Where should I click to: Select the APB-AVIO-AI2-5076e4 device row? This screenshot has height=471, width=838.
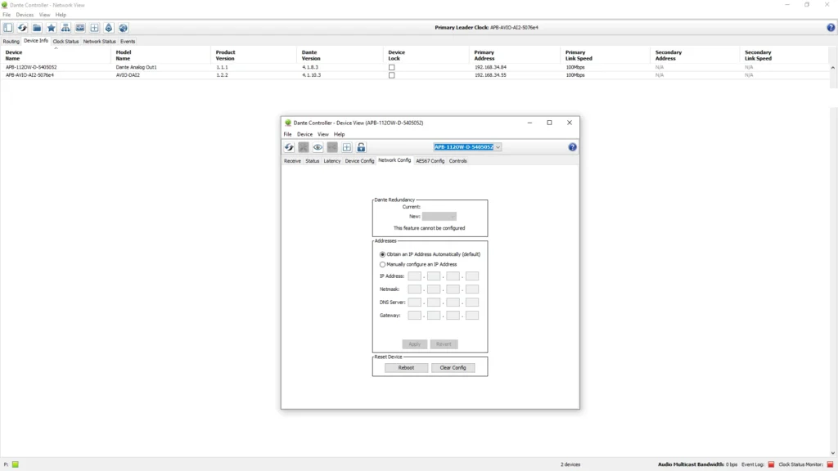(x=414, y=75)
